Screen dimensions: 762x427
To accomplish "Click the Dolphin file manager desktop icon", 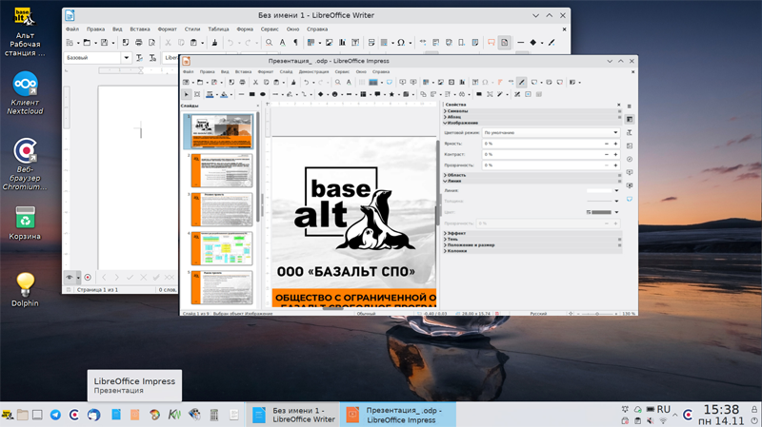I will click(25, 284).
